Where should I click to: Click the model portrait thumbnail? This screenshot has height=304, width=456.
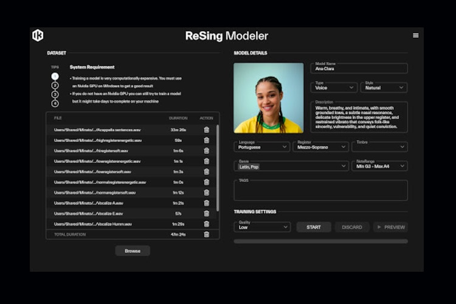268,98
